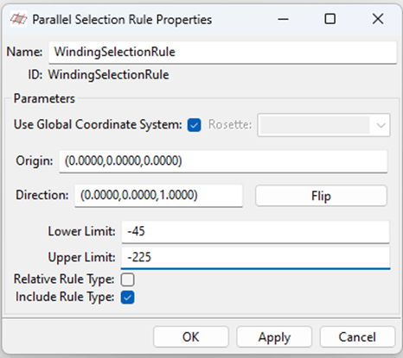
Task: Cancel the rule properties dialog
Action: coord(357,336)
